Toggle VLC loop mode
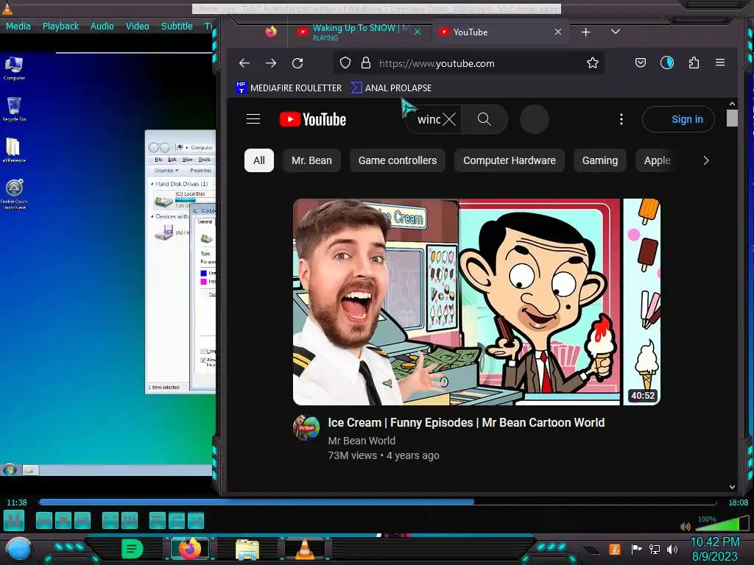The image size is (754, 565). point(177,520)
